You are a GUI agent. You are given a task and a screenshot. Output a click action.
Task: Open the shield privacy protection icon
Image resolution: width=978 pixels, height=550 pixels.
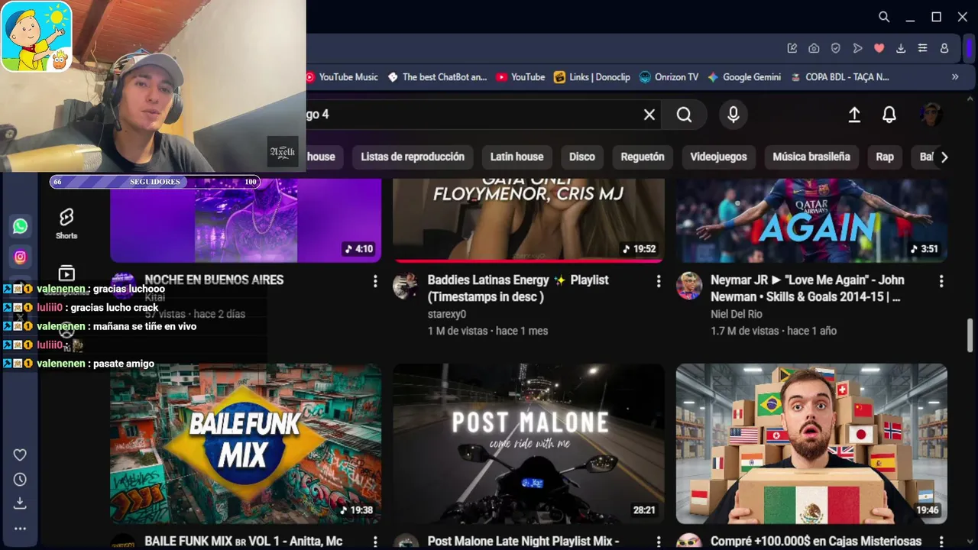click(836, 48)
